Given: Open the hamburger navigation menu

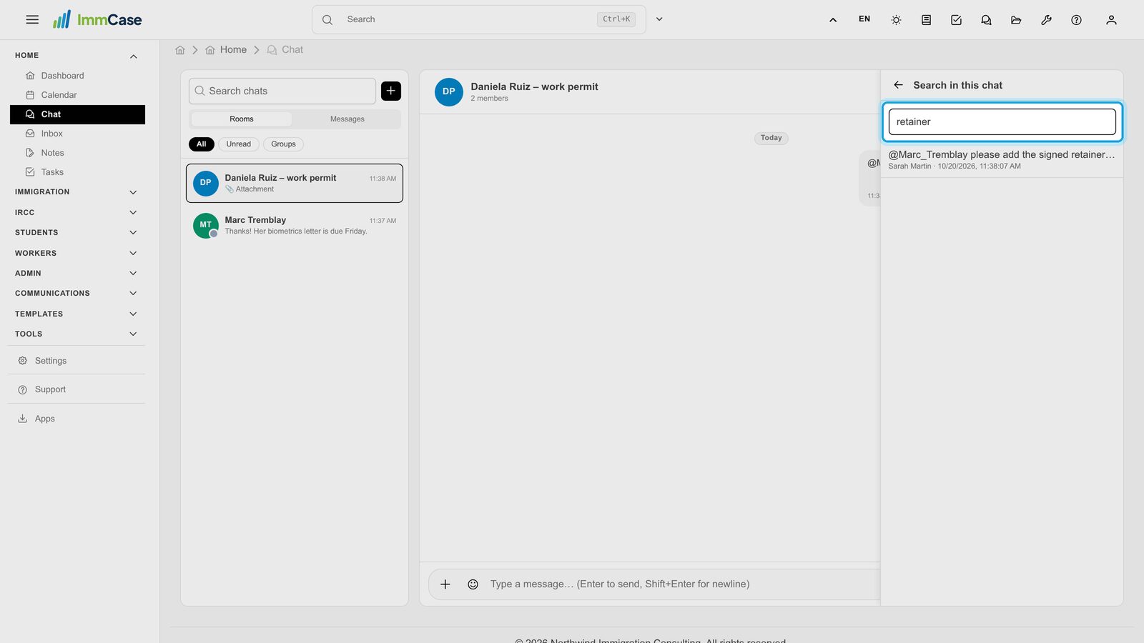Looking at the screenshot, I should [32, 20].
